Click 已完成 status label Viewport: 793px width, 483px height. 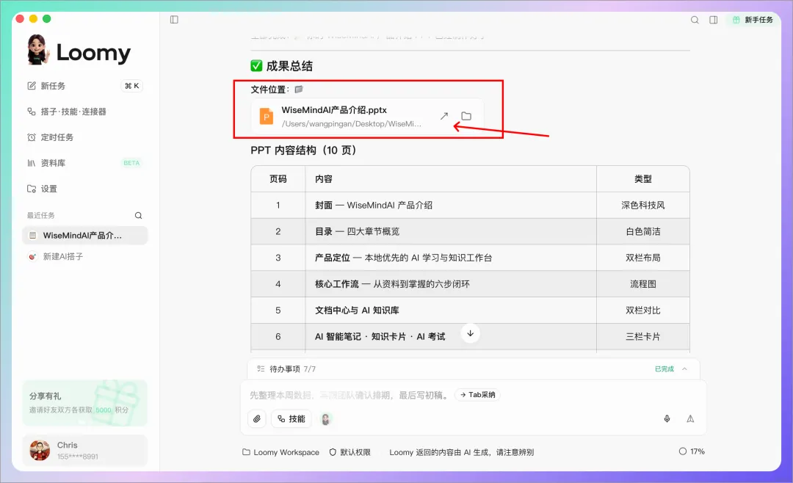(x=664, y=369)
